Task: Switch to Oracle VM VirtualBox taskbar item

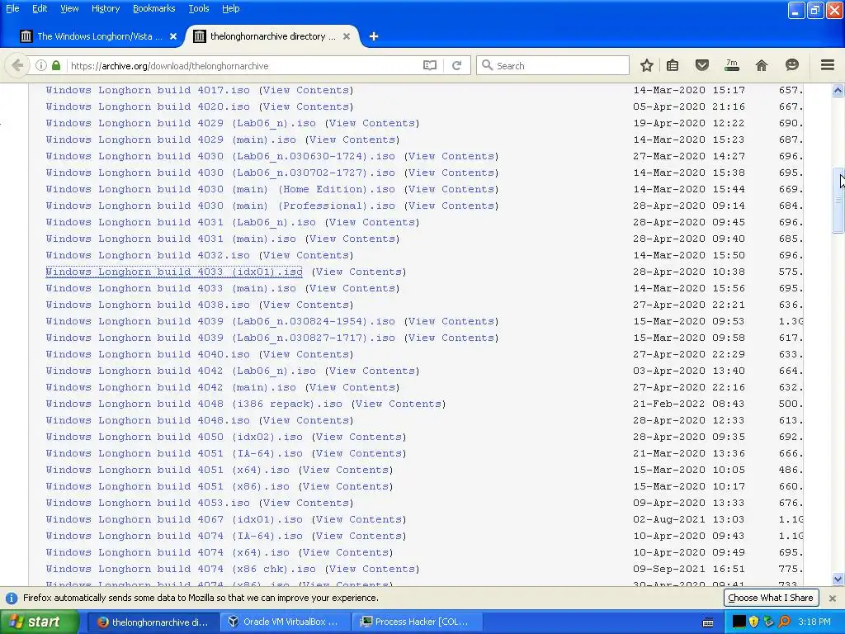Action: tap(285, 622)
